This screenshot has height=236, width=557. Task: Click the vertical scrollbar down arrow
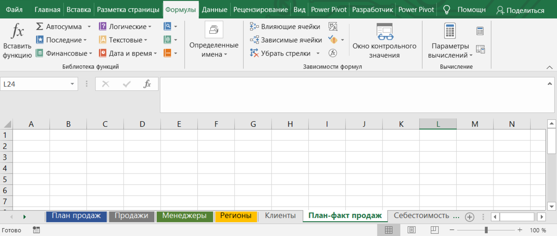click(551, 206)
